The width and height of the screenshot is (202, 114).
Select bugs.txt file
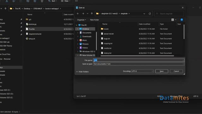tap(107, 39)
